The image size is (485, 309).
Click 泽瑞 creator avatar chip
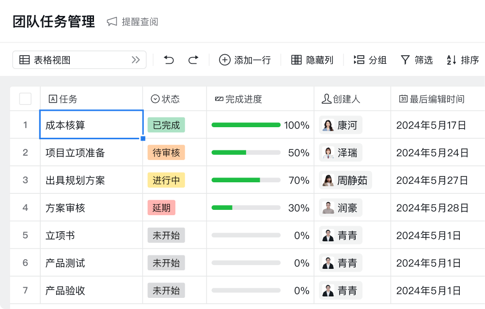(x=341, y=152)
